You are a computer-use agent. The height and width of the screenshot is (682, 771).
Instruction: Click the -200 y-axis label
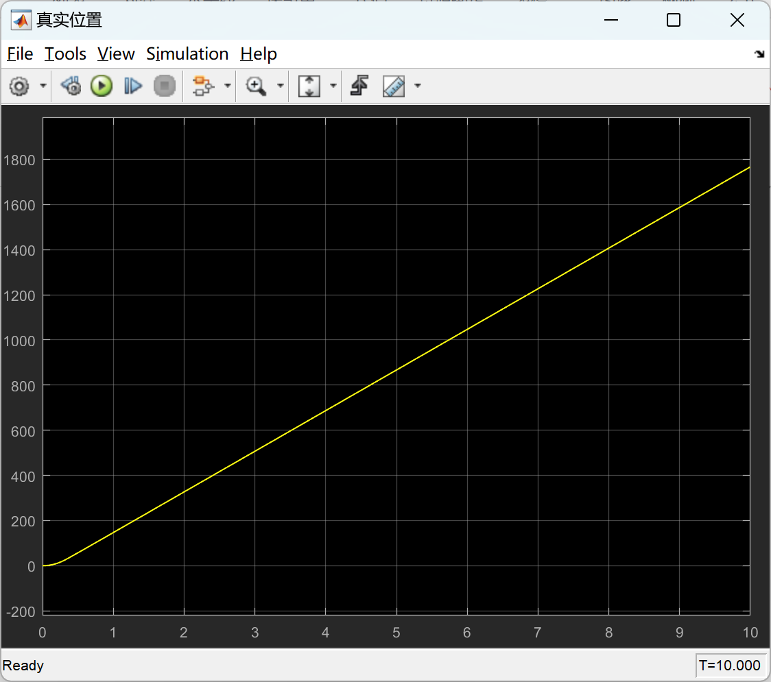[21, 611]
